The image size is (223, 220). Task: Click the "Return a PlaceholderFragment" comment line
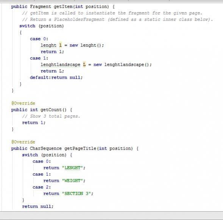click(x=117, y=19)
